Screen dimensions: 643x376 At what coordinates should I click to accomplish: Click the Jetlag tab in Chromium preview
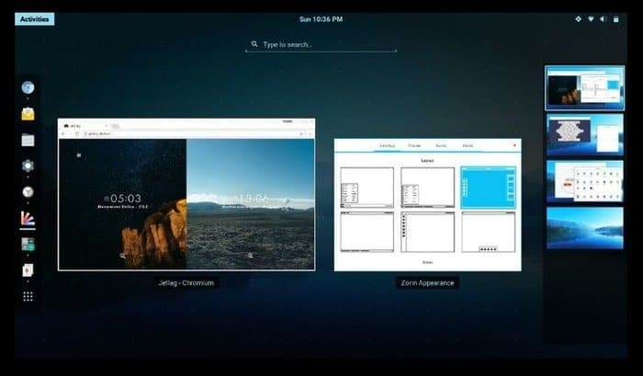(x=85, y=126)
